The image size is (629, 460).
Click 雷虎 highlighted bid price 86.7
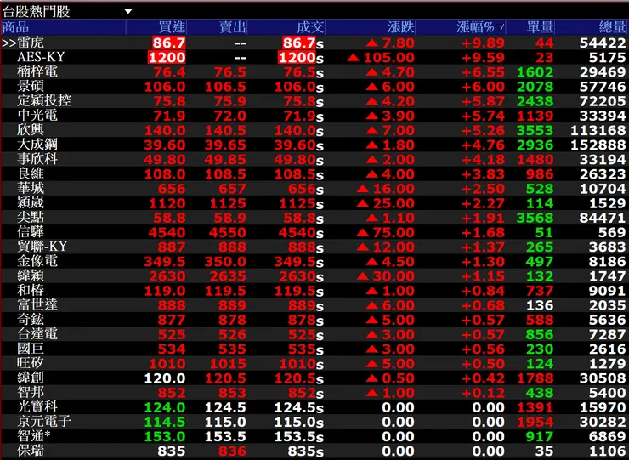pyautogui.click(x=168, y=43)
